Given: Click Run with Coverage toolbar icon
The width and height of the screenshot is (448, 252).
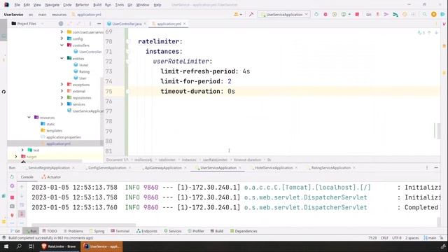Looking at the screenshot, I should [x=335, y=14].
